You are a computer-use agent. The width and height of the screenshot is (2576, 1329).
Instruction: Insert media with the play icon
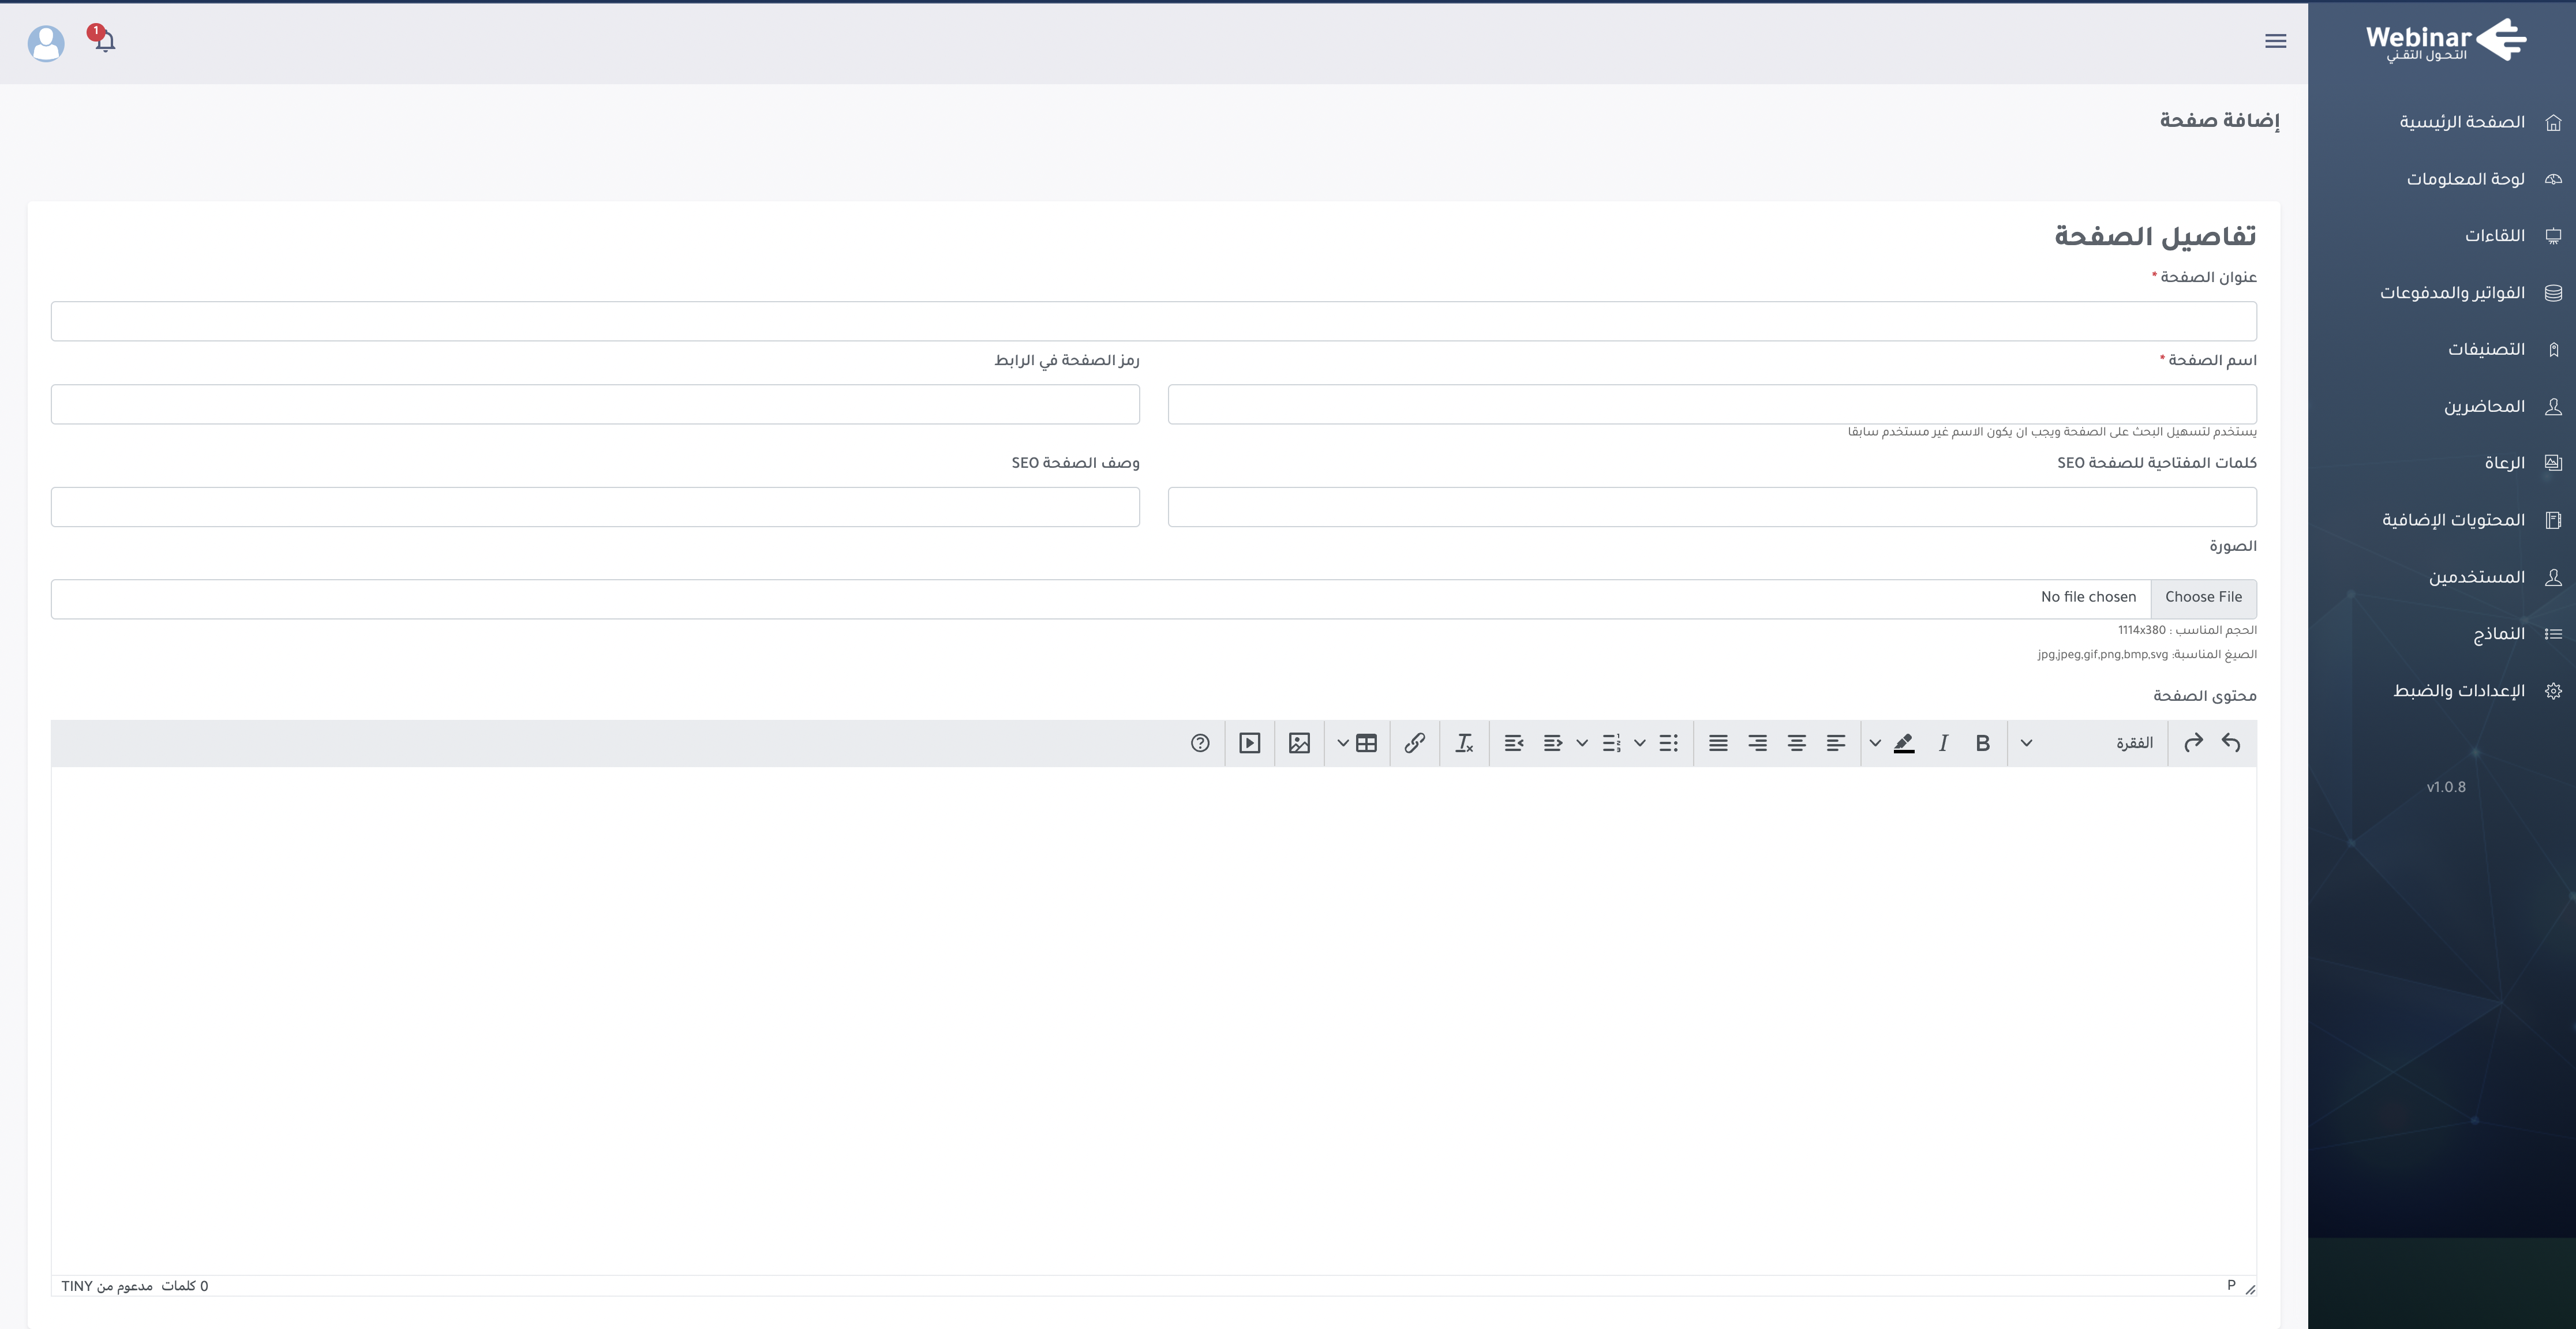1250,742
